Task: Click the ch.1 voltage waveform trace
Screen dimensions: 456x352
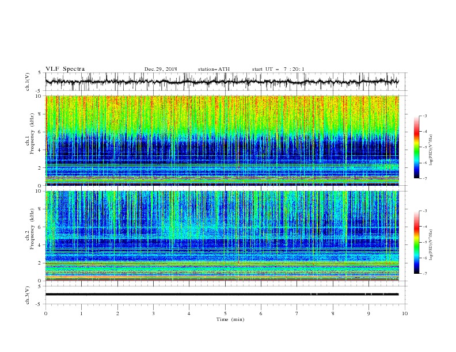Action: tap(222, 82)
